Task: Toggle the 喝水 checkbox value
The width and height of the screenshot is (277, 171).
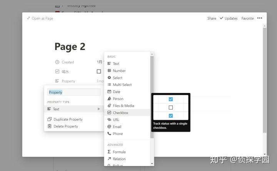Action: pos(99,71)
